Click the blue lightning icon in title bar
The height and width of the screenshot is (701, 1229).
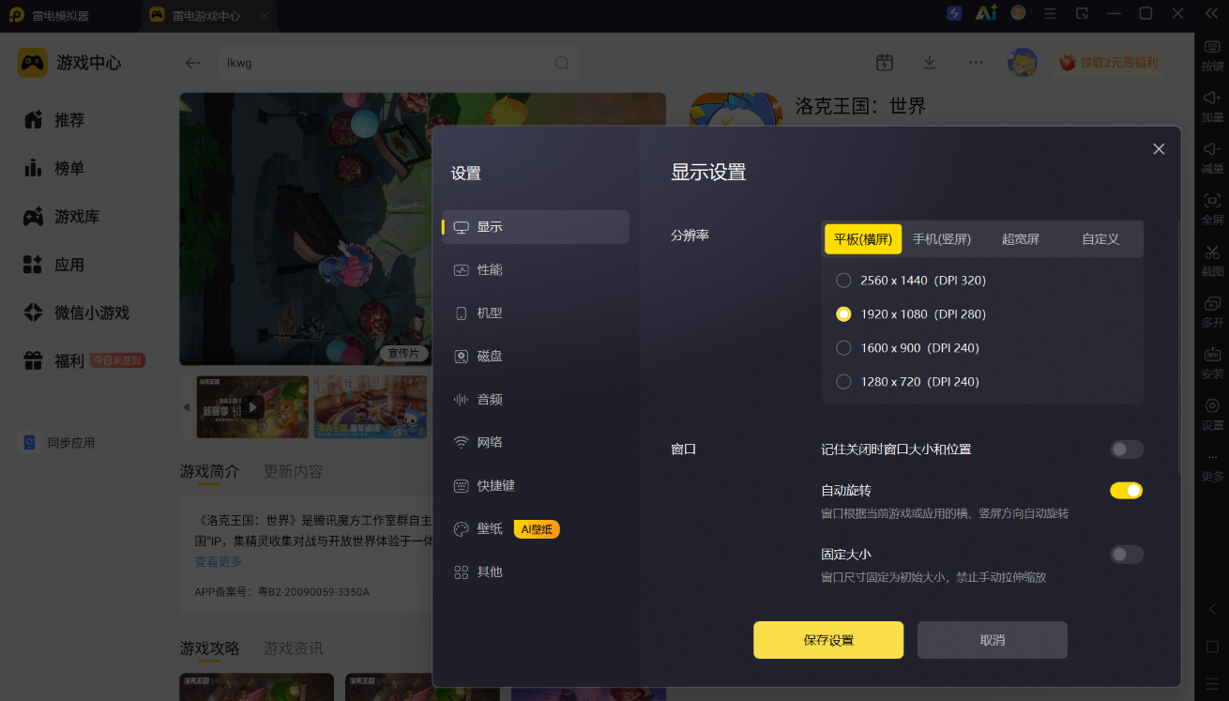click(954, 13)
